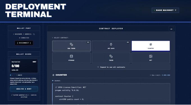Click the 'uint256 public count = 0;' line
The width and height of the screenshot is (191, 105).
(x=72, y=99)
